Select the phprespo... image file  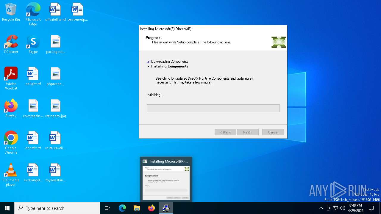(x=55, y=76)
